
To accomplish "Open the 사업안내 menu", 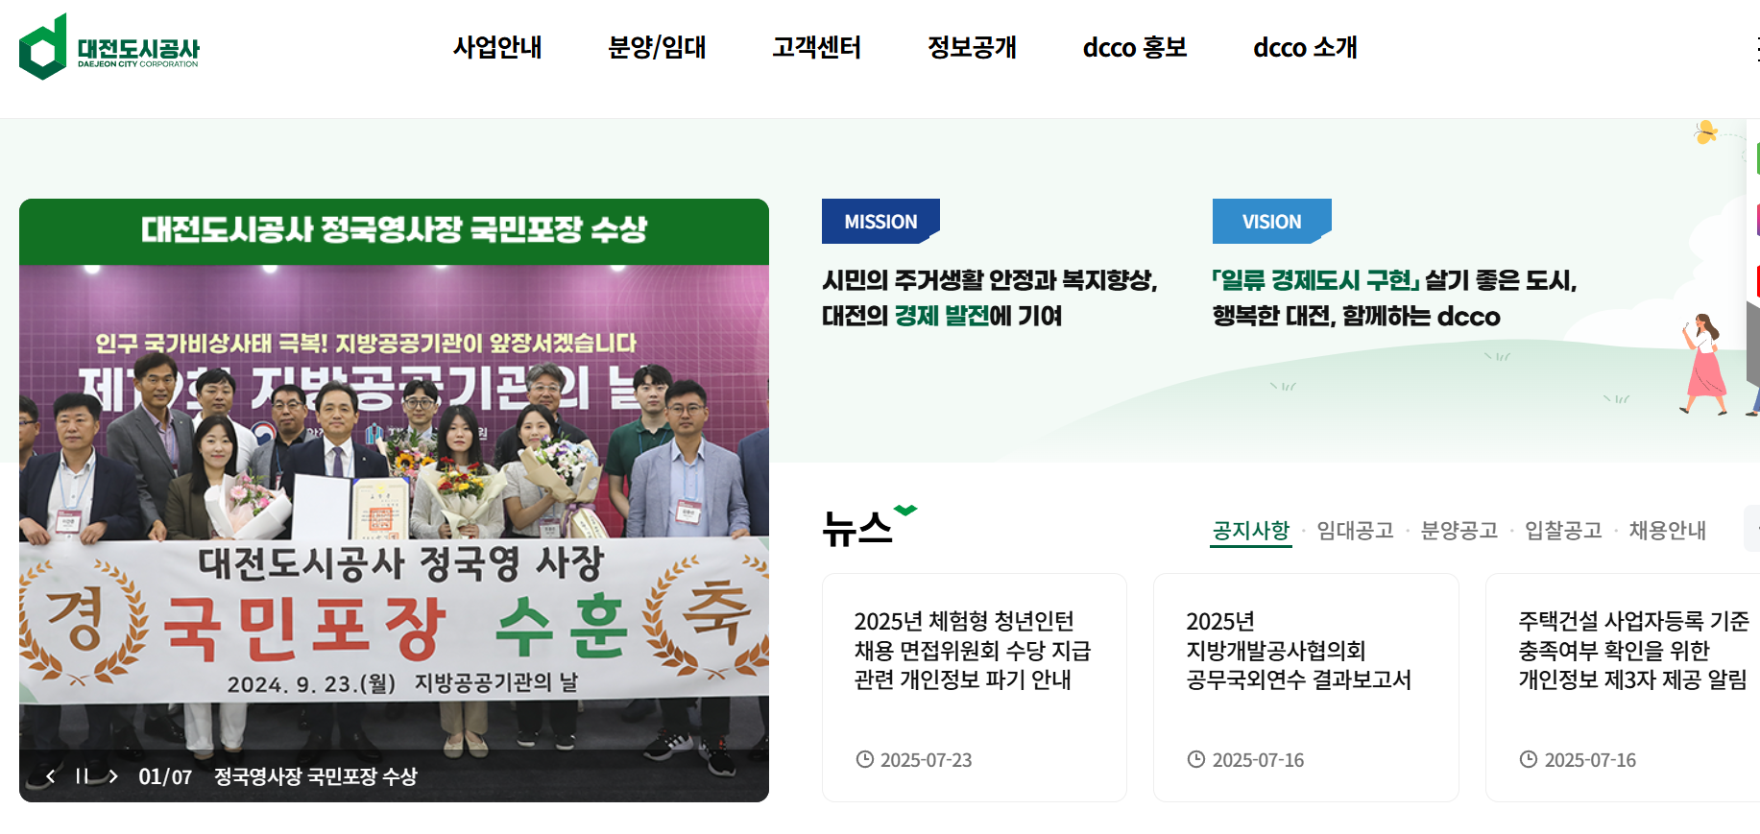I will (x=497, y=47).
